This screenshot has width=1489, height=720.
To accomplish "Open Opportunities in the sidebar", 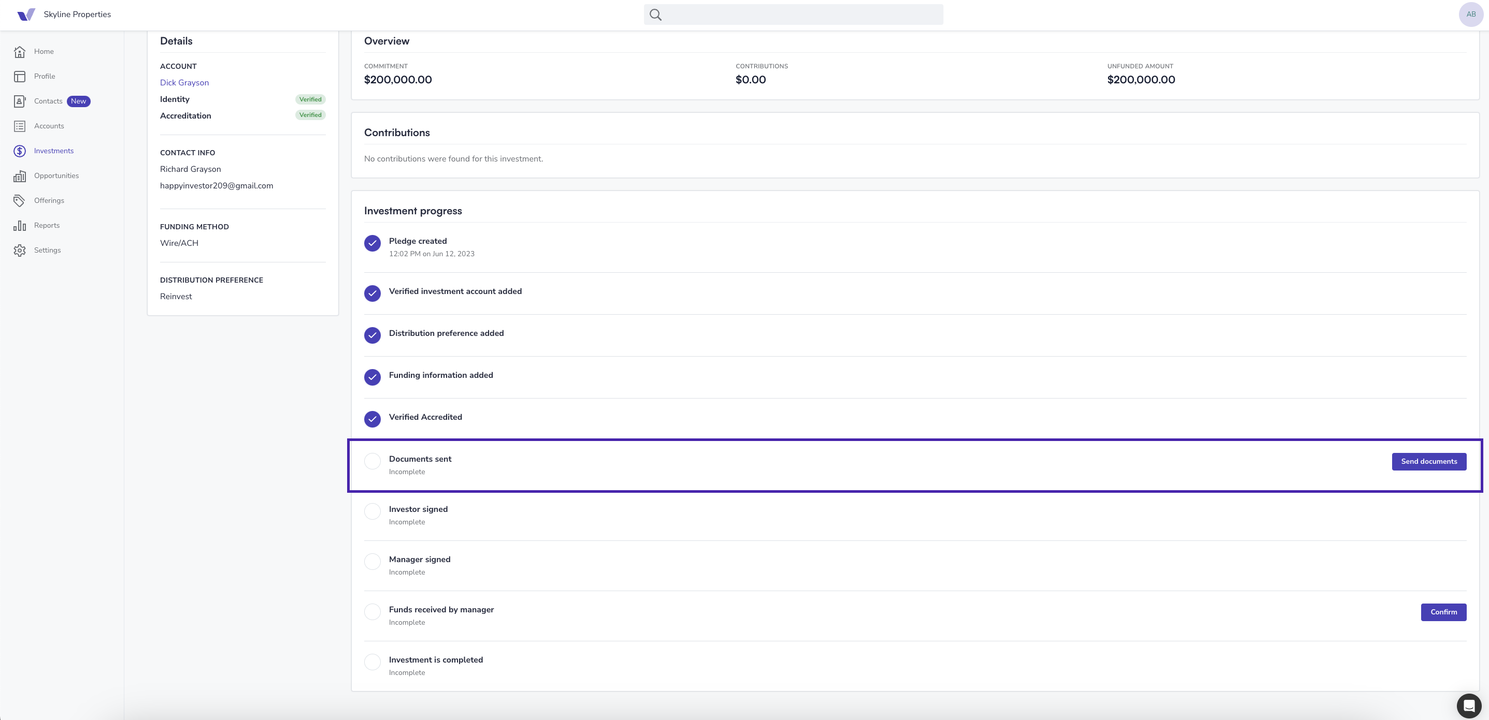I will click(56, 176).
